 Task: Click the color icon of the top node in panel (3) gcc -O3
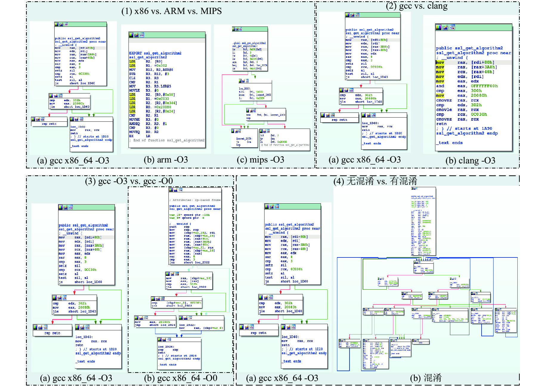coord(61,207)
